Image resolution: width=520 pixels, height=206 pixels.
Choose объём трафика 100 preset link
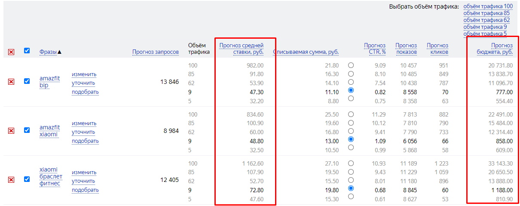tap(488, 6)
